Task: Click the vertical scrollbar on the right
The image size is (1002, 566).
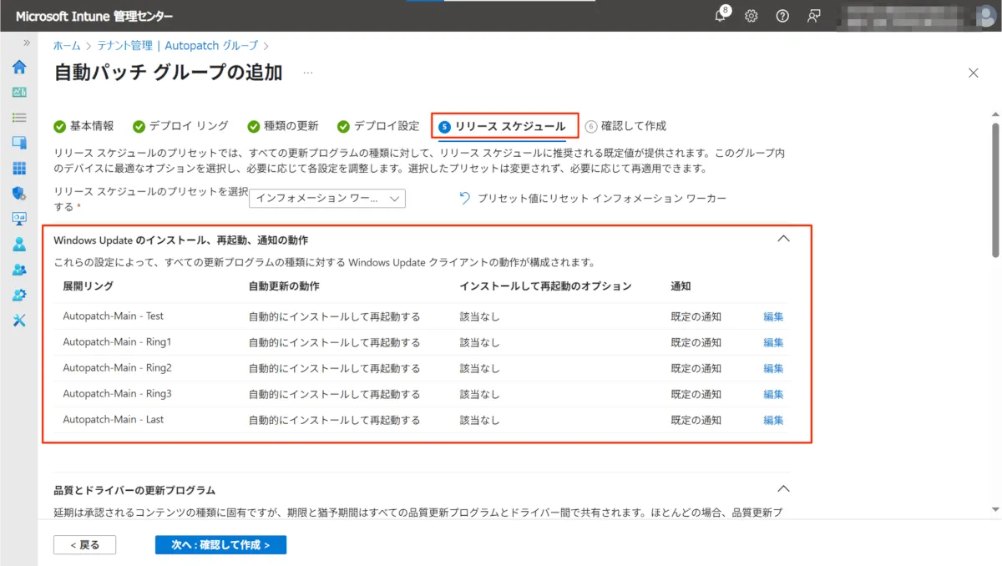Action: [994, 190]
